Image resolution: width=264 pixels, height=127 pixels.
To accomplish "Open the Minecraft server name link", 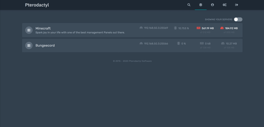I will [x=43, y=28].
